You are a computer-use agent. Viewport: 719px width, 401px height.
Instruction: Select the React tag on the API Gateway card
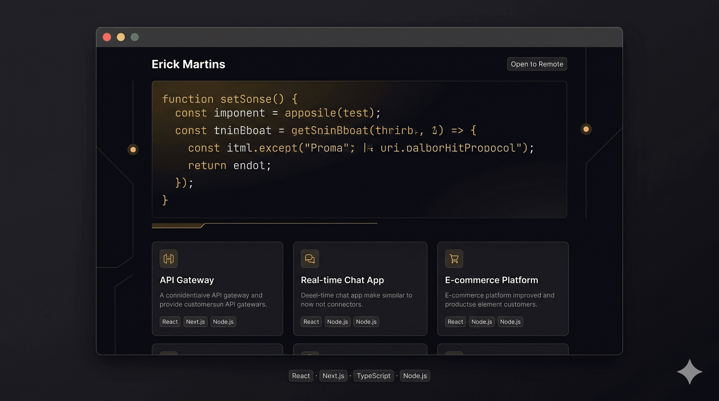(x=170, y=322)
